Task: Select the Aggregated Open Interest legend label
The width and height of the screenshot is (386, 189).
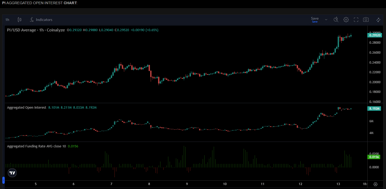Action: point(27,108)
